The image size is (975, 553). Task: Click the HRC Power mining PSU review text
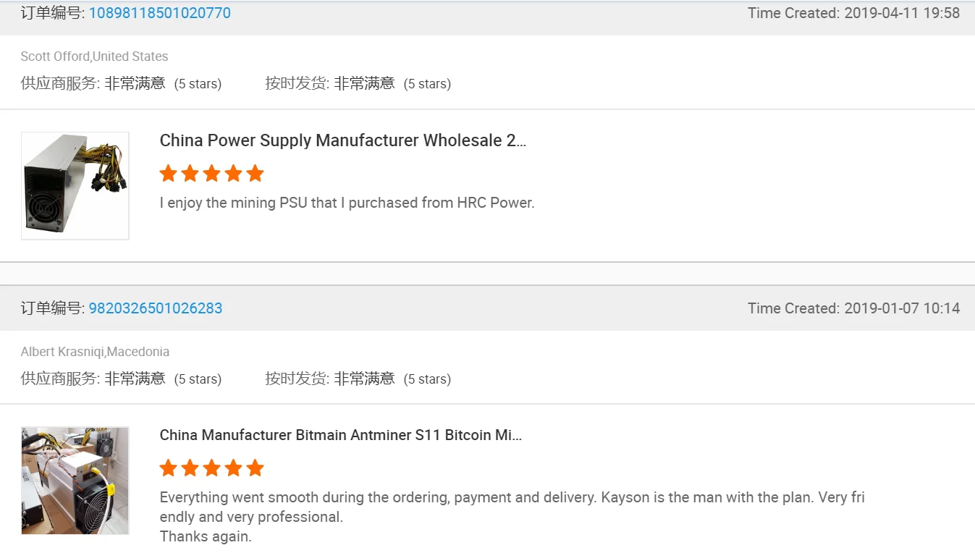pyautogui.click(x=347, y=203)
